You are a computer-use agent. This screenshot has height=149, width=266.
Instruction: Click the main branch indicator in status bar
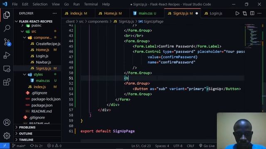pos(19,146)
